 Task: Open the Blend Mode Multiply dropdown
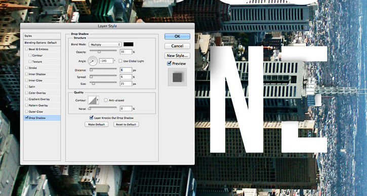click(105, 44)
